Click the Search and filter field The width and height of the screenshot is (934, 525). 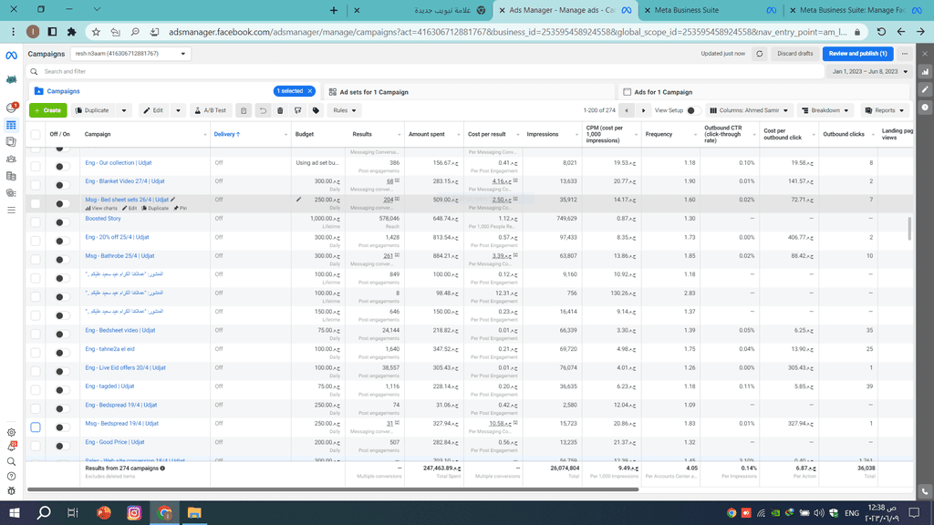coord(426,71)
